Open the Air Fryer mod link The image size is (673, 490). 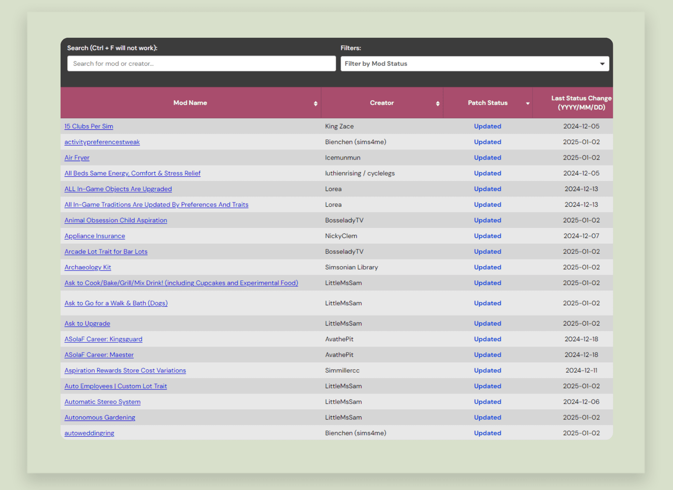click(x=77, y=158)
